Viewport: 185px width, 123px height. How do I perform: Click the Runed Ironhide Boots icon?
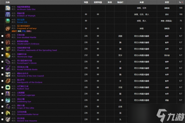(8, 68)
